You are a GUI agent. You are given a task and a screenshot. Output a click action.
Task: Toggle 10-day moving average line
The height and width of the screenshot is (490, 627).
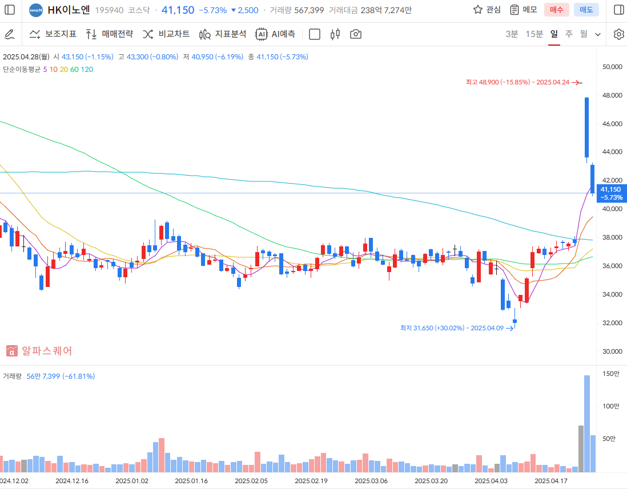click(54, 70)
